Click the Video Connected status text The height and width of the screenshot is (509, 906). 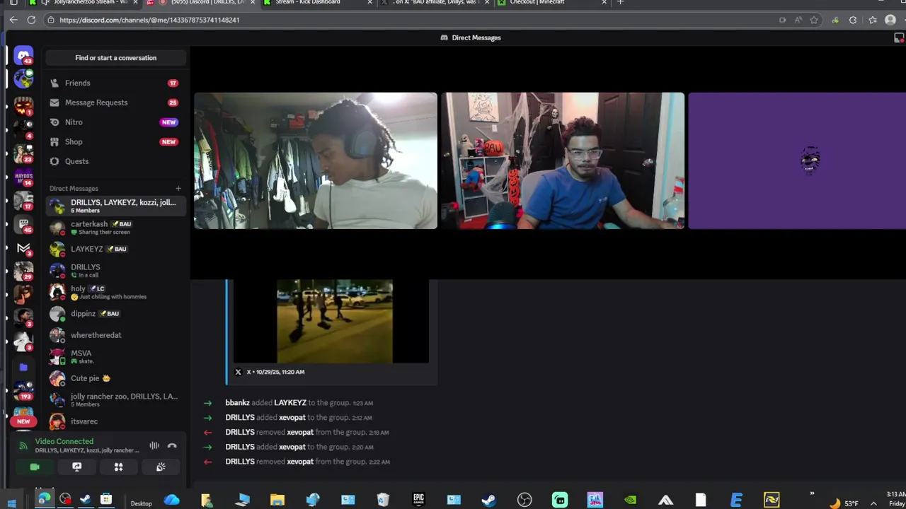(x=64, y=441)
